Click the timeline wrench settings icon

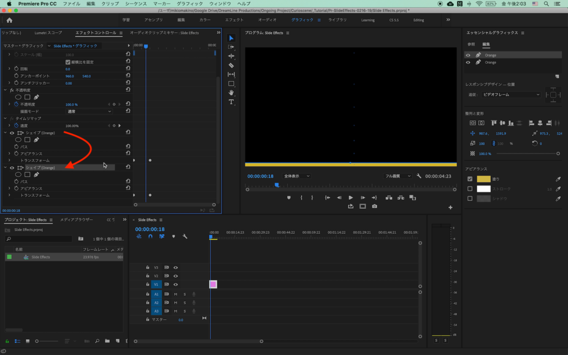185,236
